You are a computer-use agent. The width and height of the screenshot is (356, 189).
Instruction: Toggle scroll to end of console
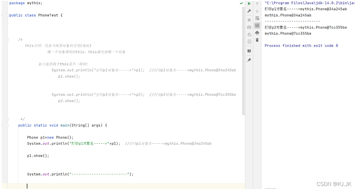click(257, 25)
